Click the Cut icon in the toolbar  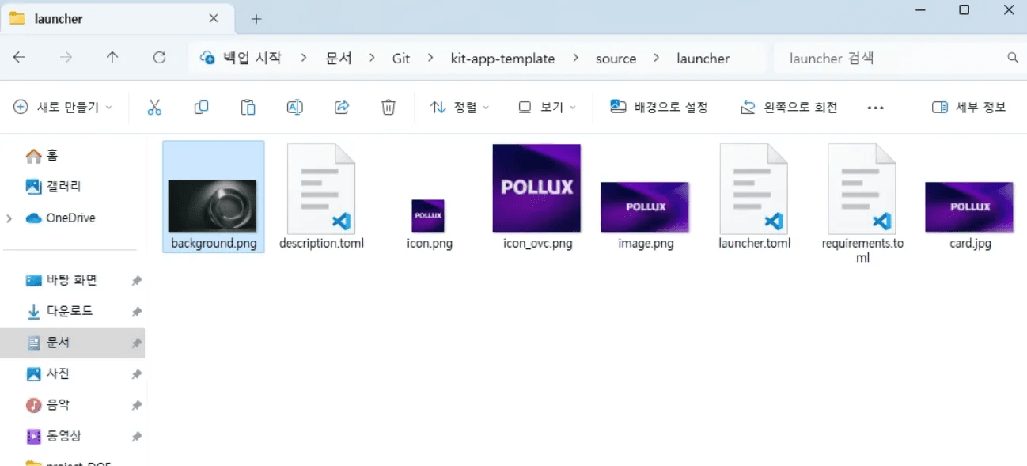[155, 107]
